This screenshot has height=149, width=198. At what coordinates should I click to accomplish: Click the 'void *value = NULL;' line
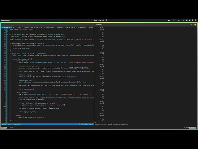(25, 80)
